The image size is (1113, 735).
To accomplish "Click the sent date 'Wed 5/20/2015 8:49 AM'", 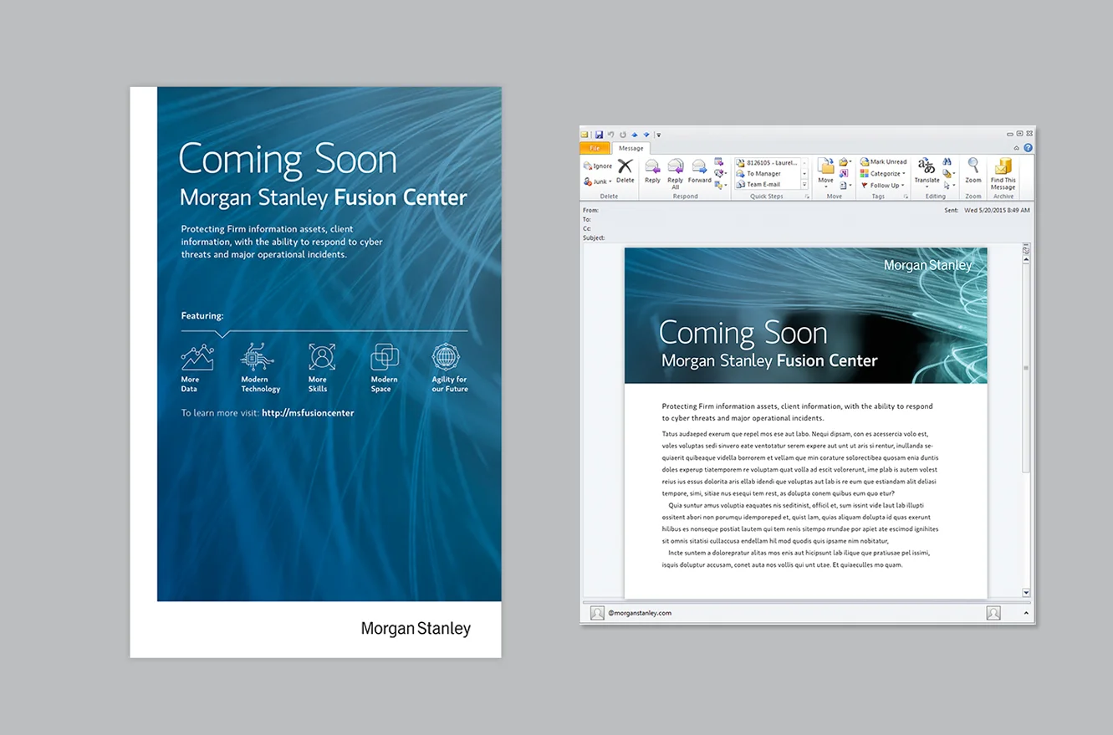I will pyautogui.click(x=997, y=211).
